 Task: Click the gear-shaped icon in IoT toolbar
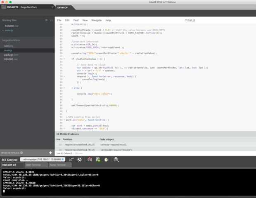(80, 160)
